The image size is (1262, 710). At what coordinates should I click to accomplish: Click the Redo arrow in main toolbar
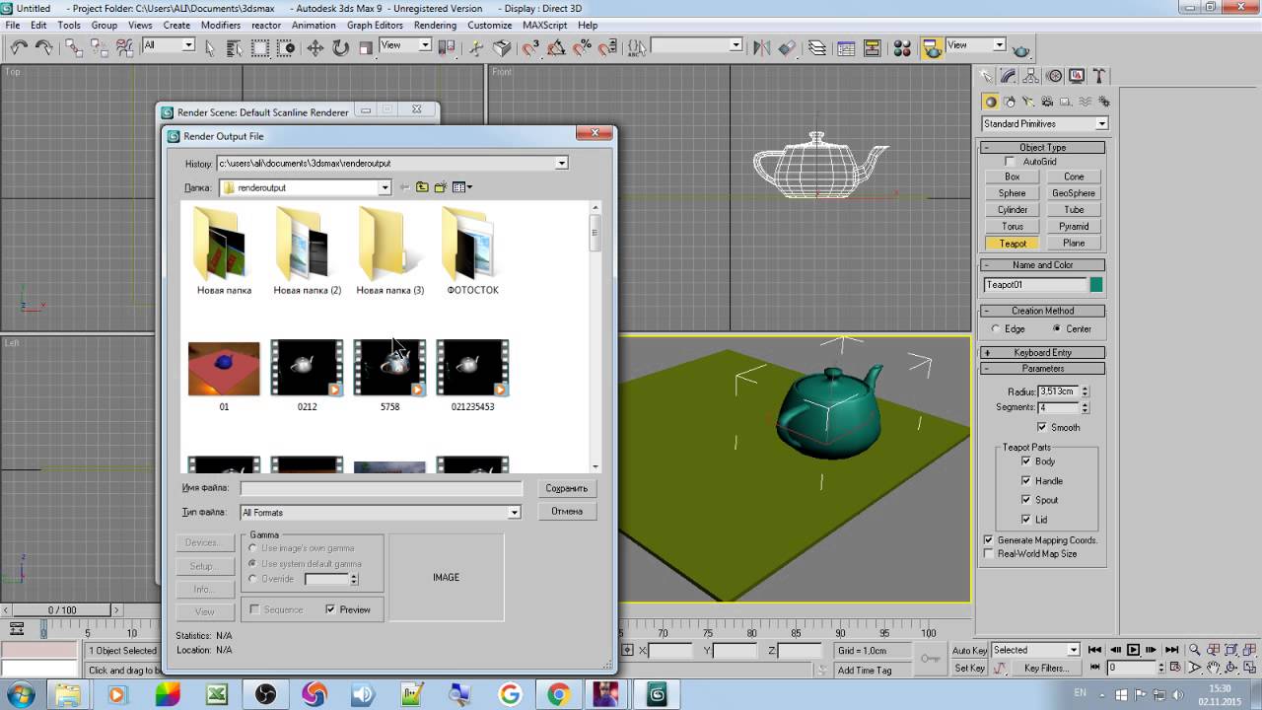coord(43,47)
